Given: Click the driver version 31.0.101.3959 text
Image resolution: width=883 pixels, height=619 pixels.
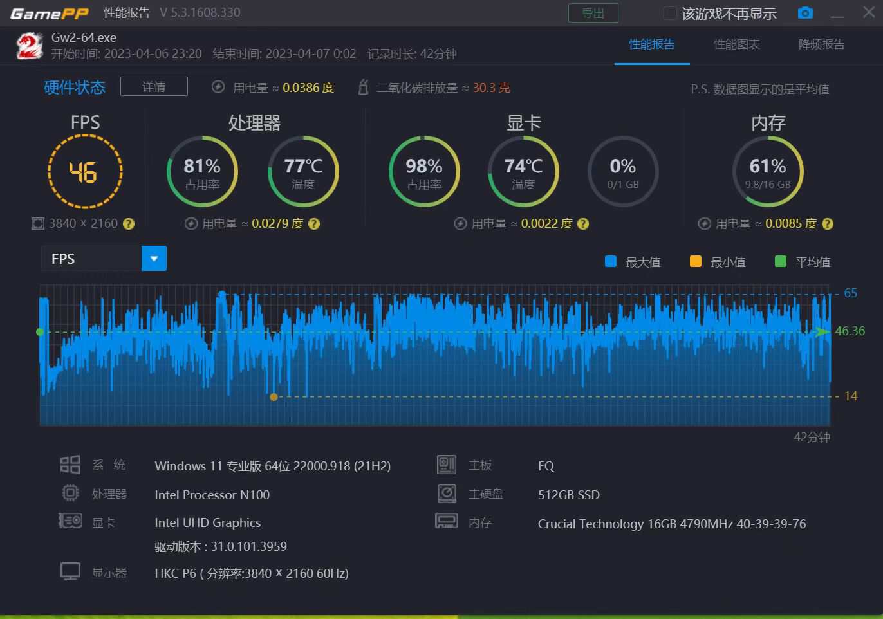Looking at the screenshot, I should point(221,547).
